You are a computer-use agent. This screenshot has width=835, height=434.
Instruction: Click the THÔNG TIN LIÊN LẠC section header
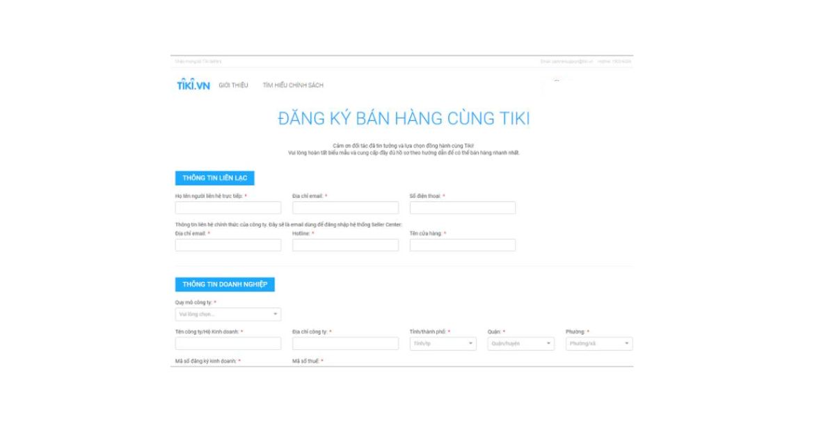pyautogui.click(x=215, y=178)
